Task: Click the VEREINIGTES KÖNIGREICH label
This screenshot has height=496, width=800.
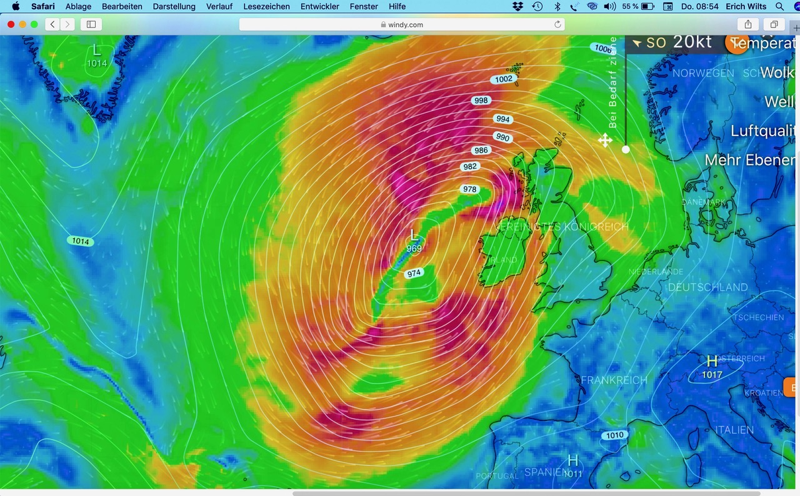Action: (x=561, y=227)
